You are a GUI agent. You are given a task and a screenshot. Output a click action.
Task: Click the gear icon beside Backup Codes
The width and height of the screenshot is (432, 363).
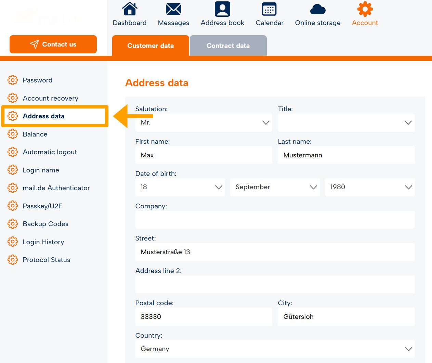tap(13, 224)
